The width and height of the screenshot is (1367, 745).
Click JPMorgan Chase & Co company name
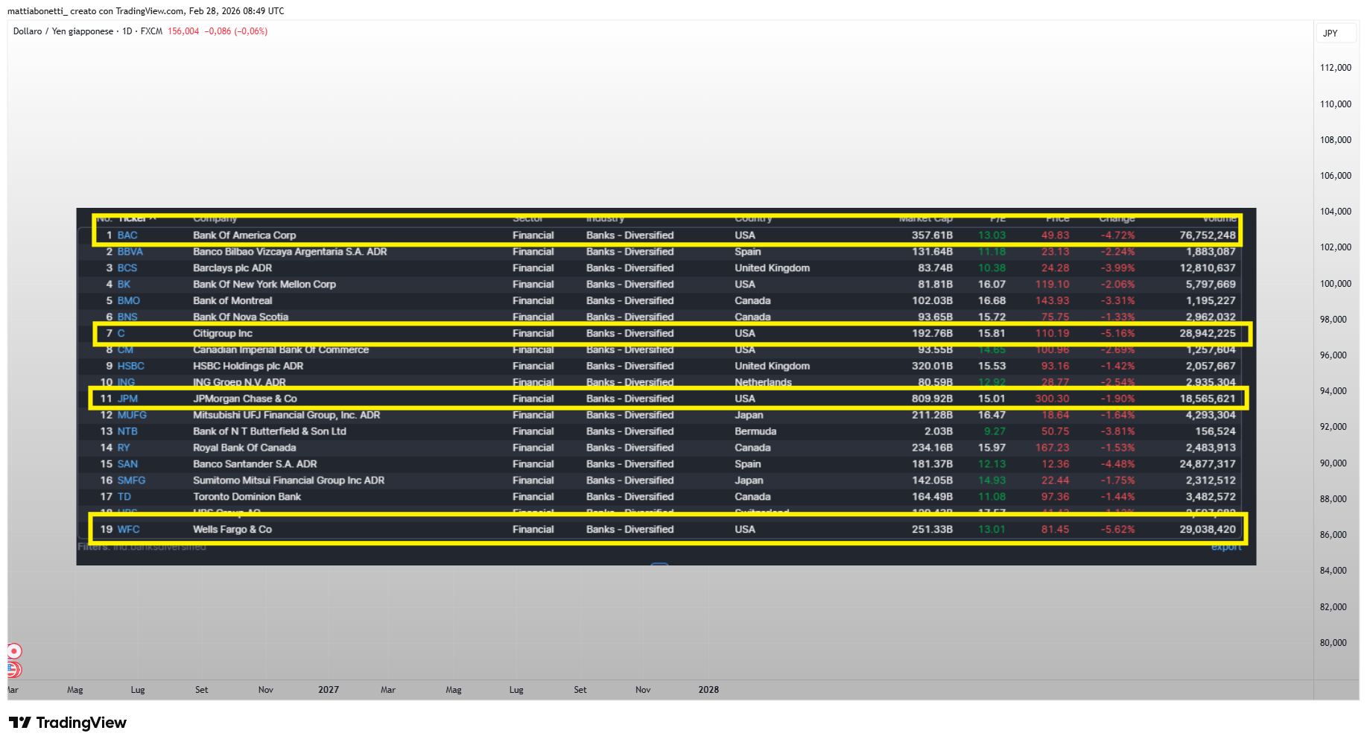245,399
